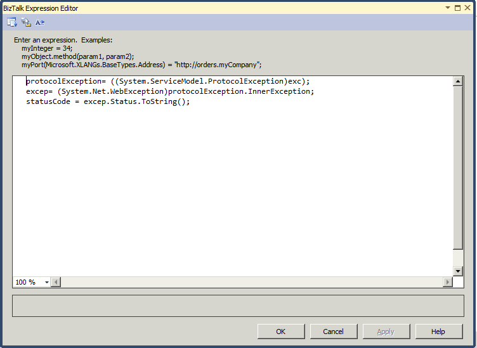Image resolution: width=477 pixels, height=348 pixels.
Task: Click the Cancel button
Action: point(334,332)
